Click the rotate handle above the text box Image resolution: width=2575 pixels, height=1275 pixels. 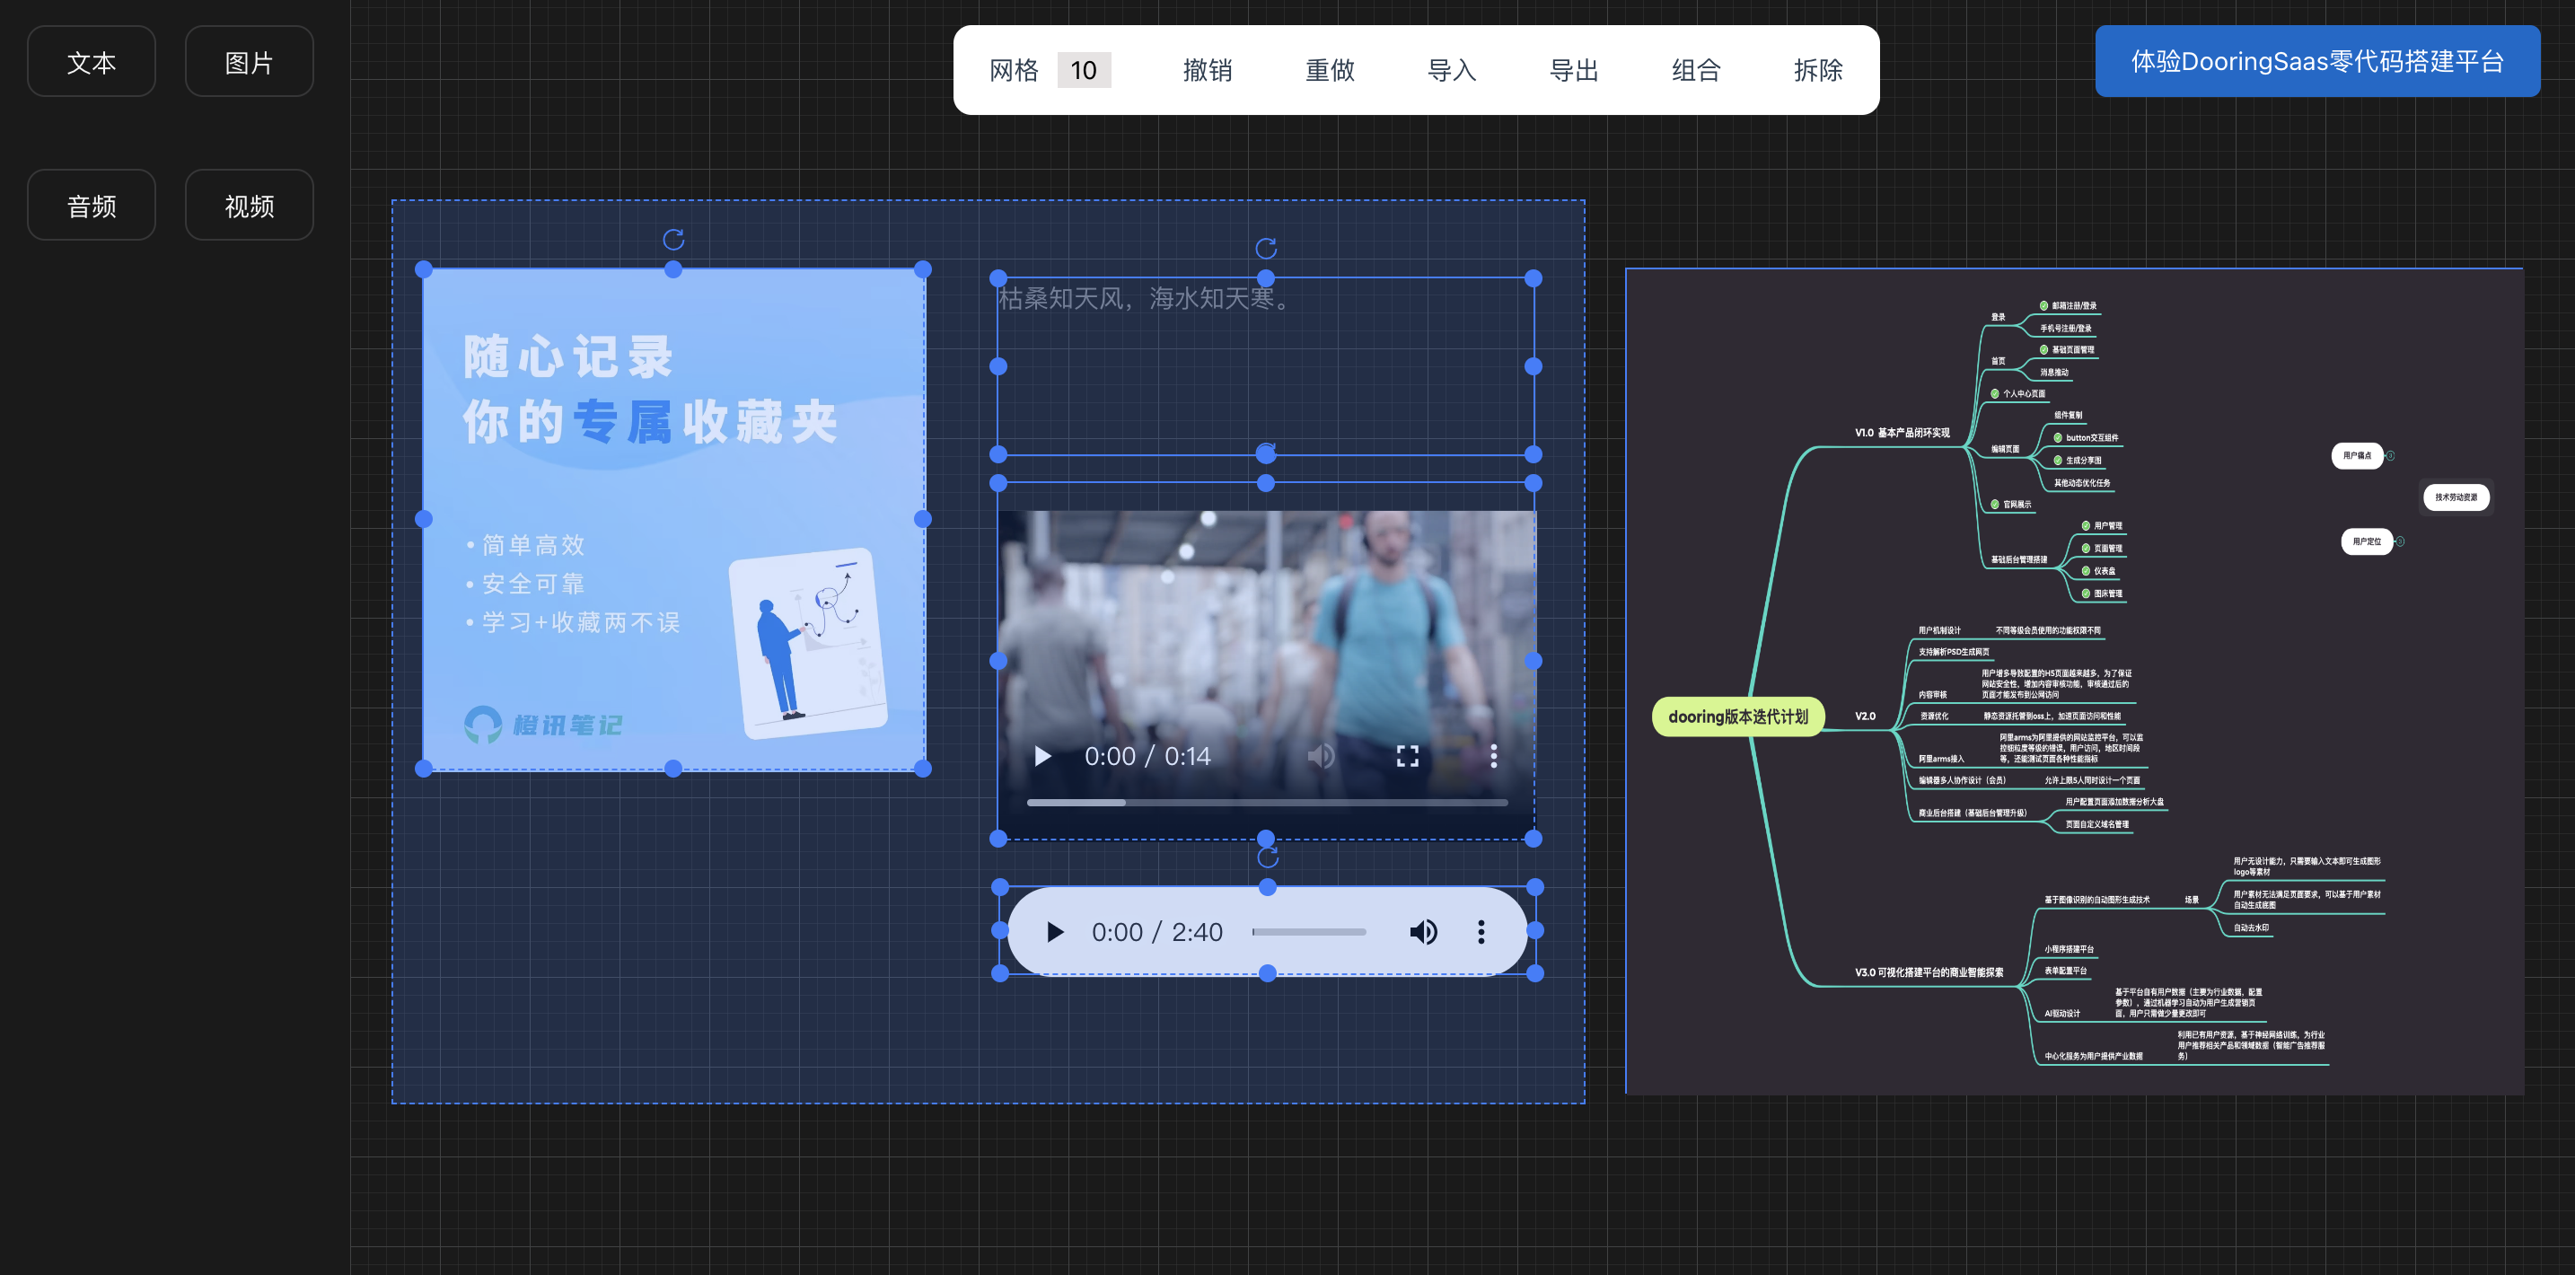point(1266,248)
